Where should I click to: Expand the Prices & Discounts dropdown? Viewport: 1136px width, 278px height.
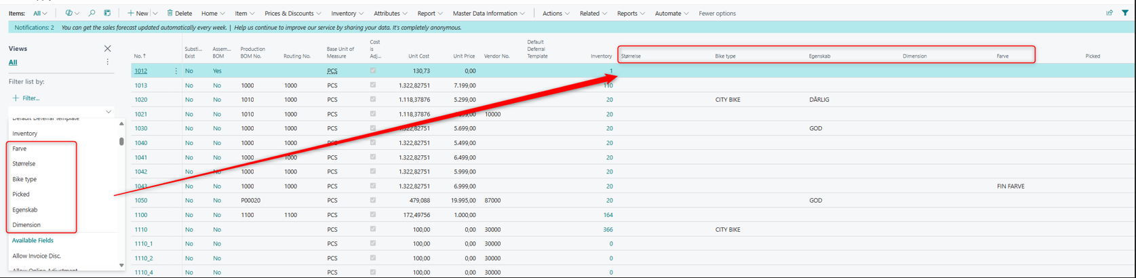point(293,13)
